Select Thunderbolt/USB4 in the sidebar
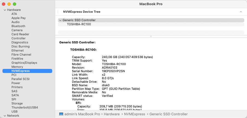Screen dimensions: 247x118 (25, 107)
